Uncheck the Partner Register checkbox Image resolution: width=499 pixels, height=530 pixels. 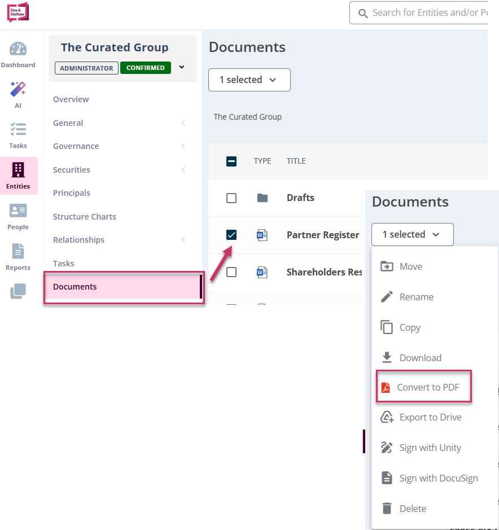(x=231, y=235)
